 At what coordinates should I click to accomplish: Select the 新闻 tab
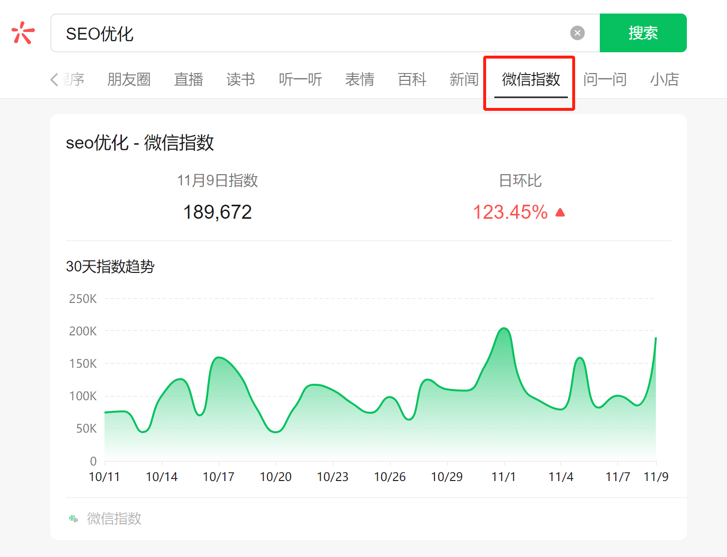(x=464, y=79)
